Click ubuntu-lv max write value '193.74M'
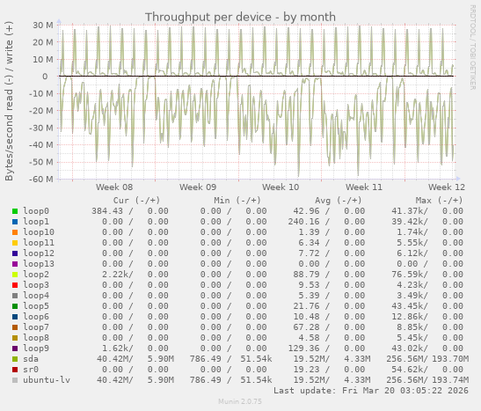 tap(450, 380)
